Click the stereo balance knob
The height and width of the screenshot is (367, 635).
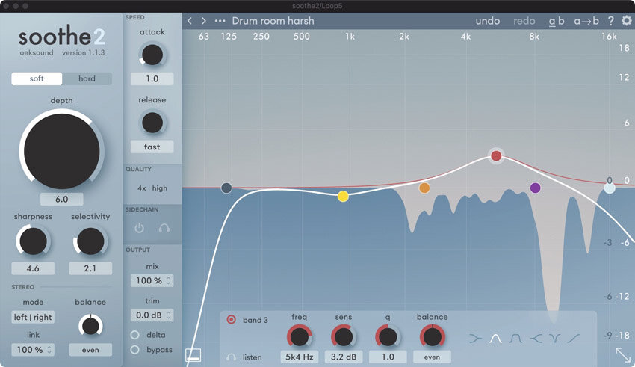pyautogui.click(x=90, y=326)
